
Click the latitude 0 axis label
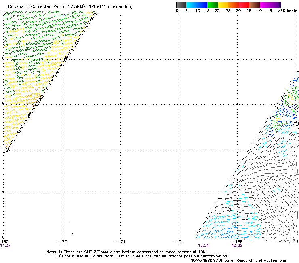[x=3, y=238]
